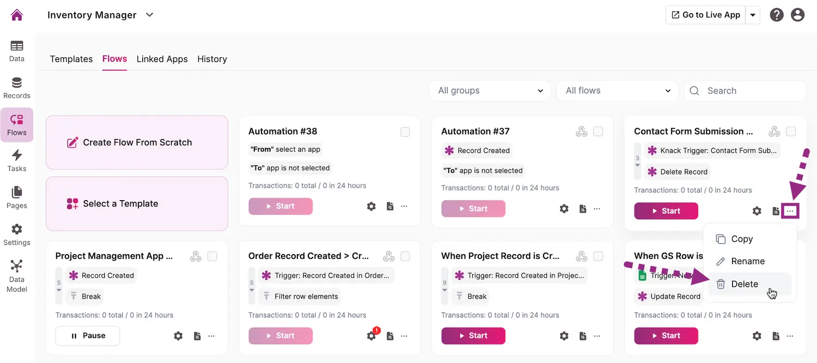Image resolution: width=817 pixels, height=363 pixels.
Task: Go to Tasks in the sidebar
Action: point(17,161)
